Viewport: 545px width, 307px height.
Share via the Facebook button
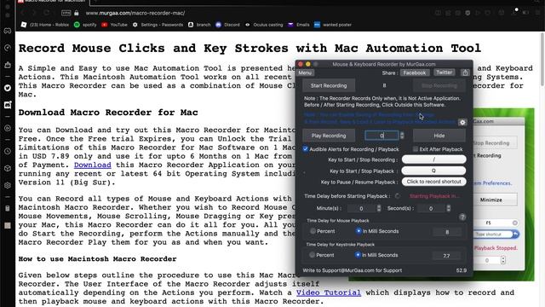coord(415,72)
